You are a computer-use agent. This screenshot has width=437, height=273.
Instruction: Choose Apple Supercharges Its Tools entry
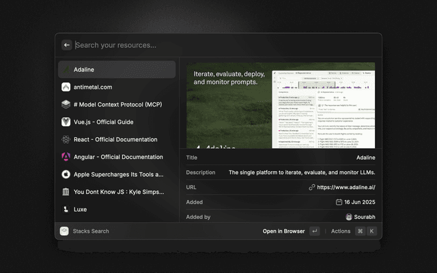pos(116,174)
